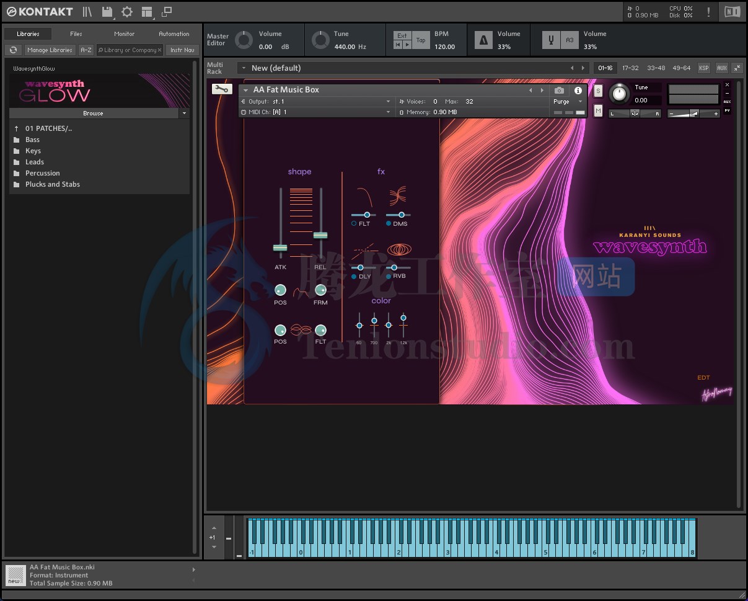The width and height of the screenshot is (748, 601).
Task: Load previous instrument arrow in AA Fat Music Box
Action: point(530,90)
